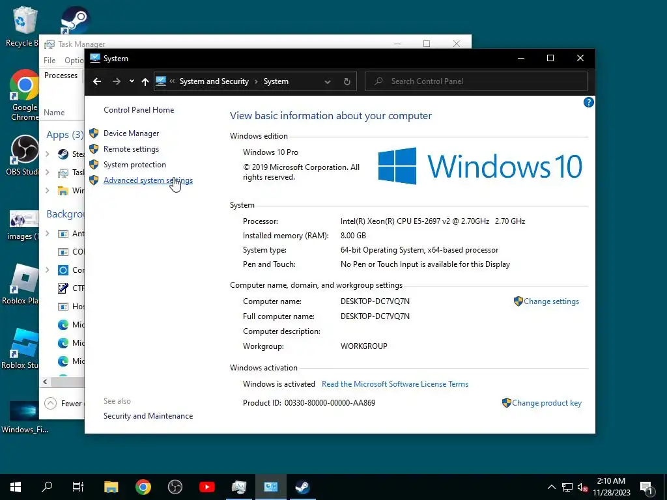Open Remote settings link

click(131, 149)
